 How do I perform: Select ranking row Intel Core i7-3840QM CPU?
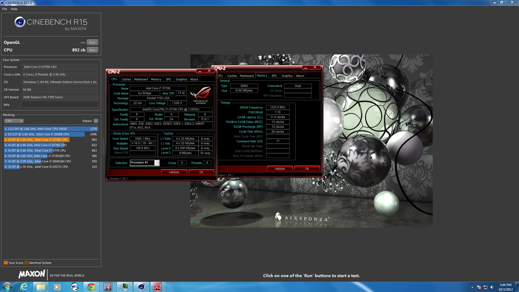pyautogui.click(x=51, y=161)
